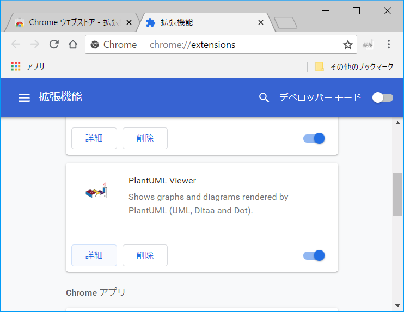Click the 拡張機能 header title
404x312 pixels.
pyautogui.click(x=60, y=97)
